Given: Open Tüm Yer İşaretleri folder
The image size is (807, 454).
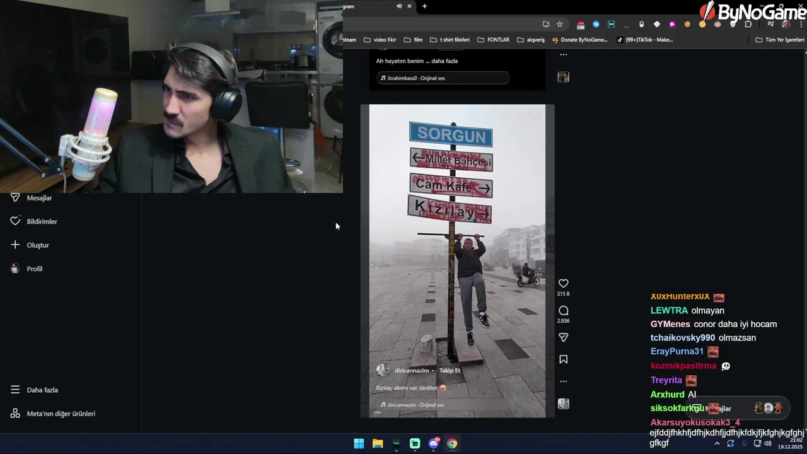Looking at the screenshot, I should click(x=780, y=40).
